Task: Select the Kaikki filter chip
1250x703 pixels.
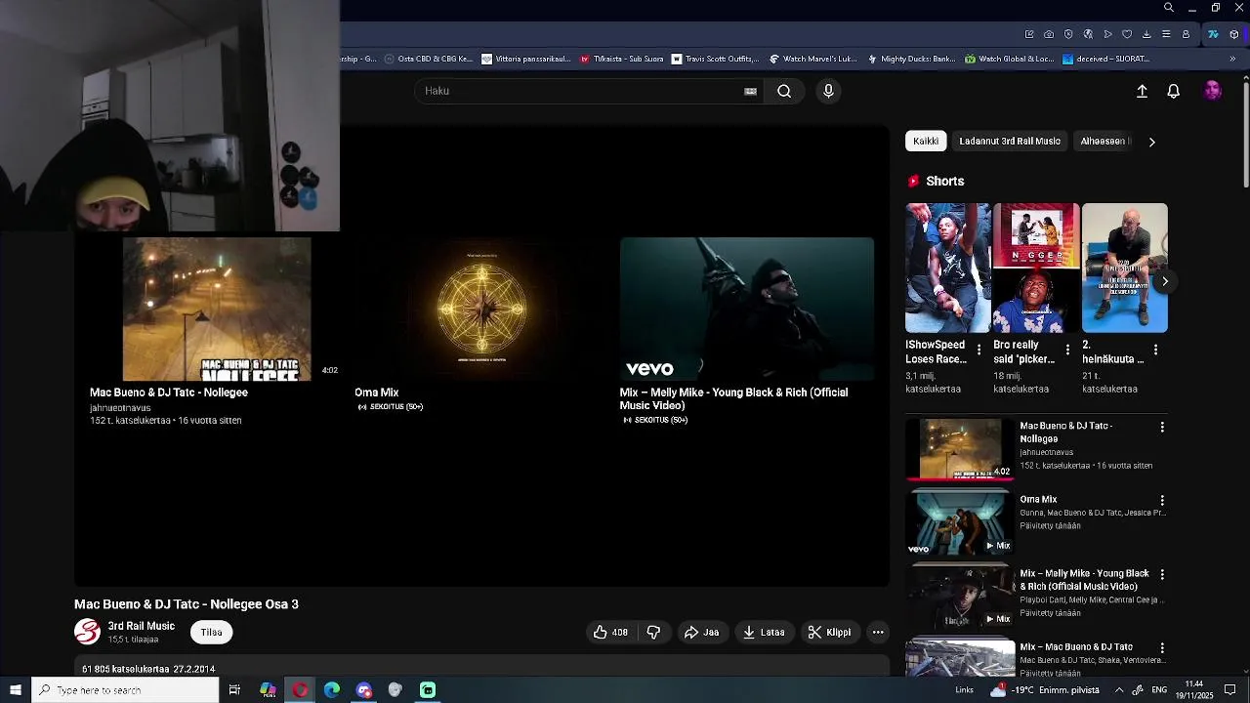Action: click(x=926, y=141)
